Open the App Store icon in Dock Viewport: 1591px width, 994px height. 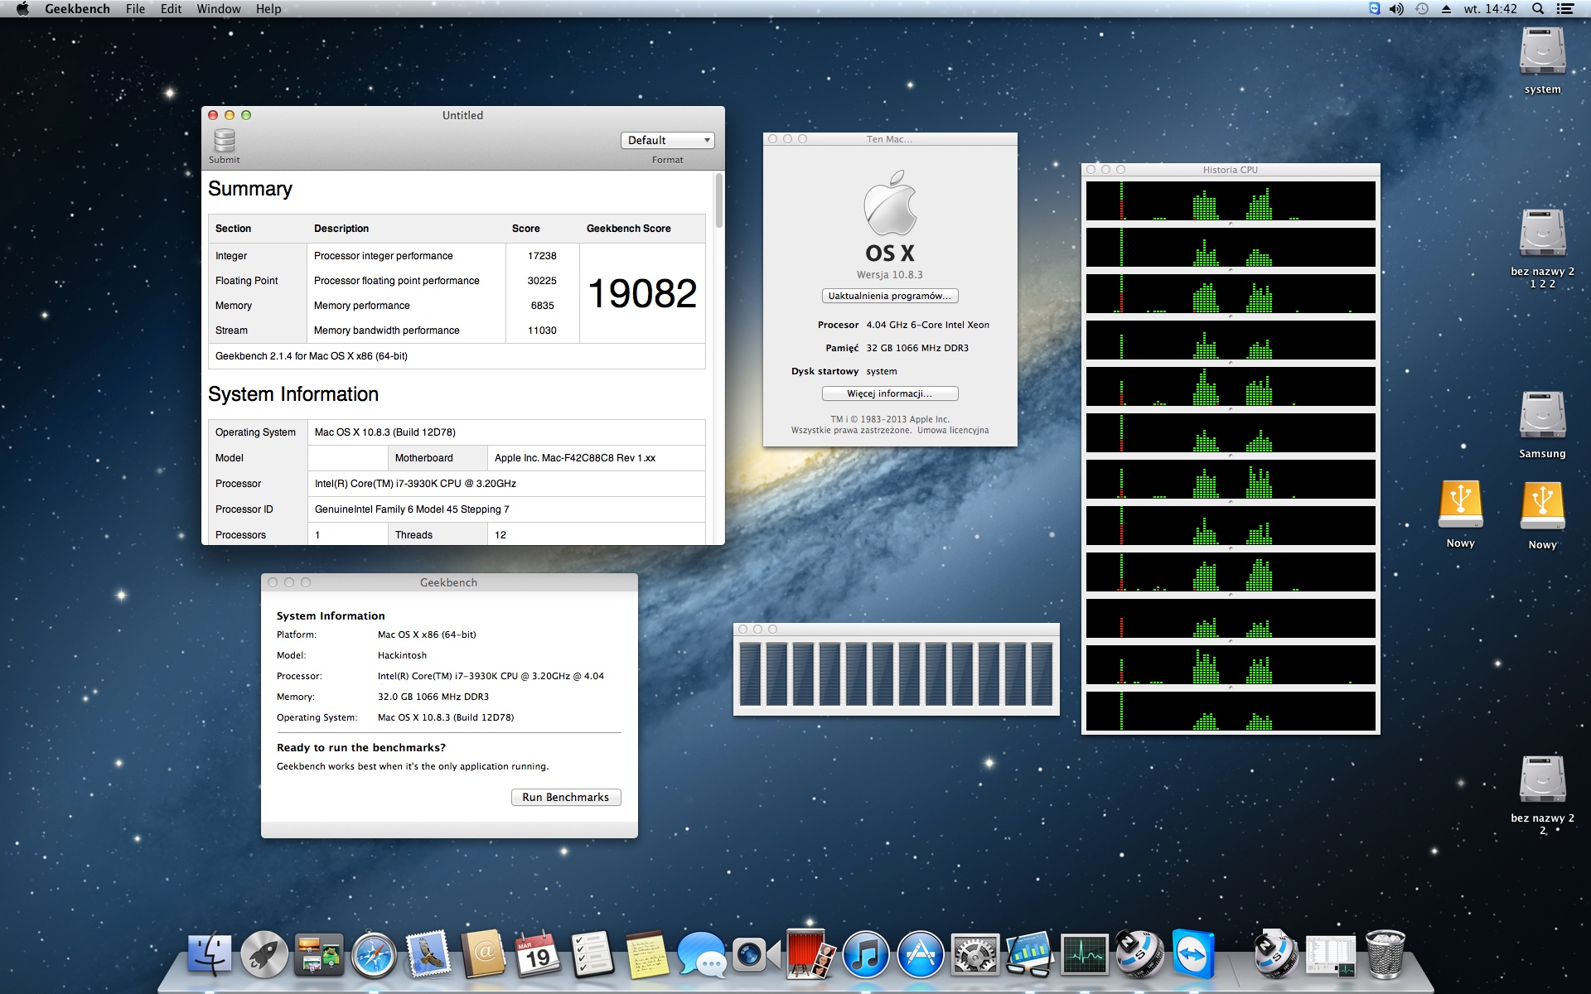(921, 954)
